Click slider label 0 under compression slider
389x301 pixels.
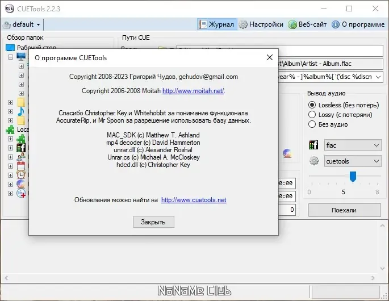click(x=309, y=192)
